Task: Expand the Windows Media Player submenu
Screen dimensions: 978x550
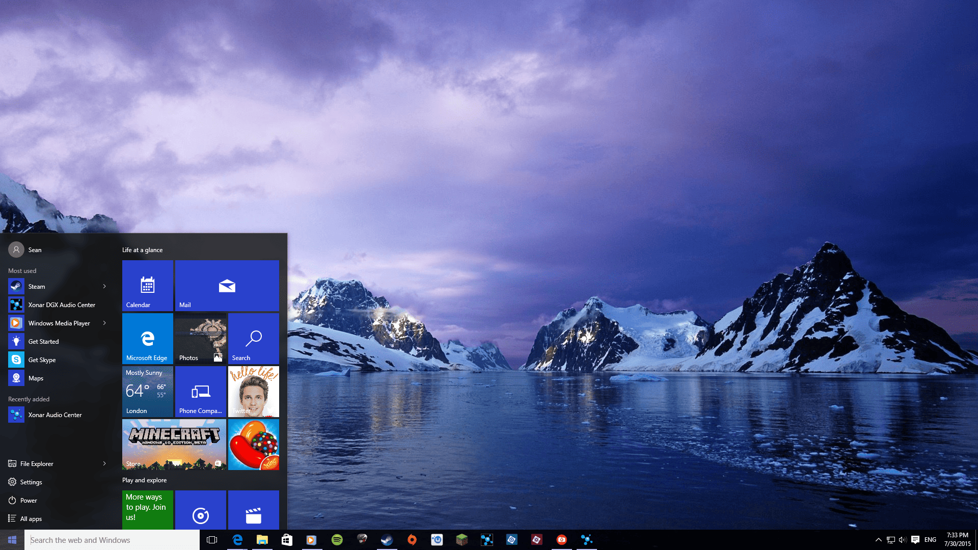Action: pyautogui.click(x=105, y=323)
